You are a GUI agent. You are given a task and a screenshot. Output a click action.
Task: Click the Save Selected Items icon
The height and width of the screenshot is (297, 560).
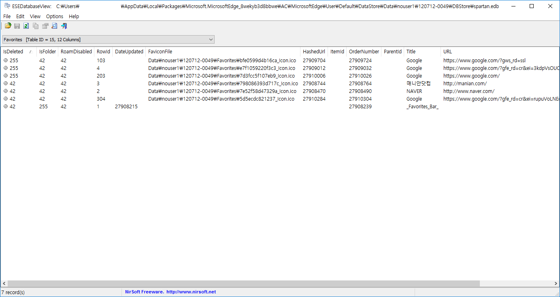pyautogui.click(x=17, y=26)
